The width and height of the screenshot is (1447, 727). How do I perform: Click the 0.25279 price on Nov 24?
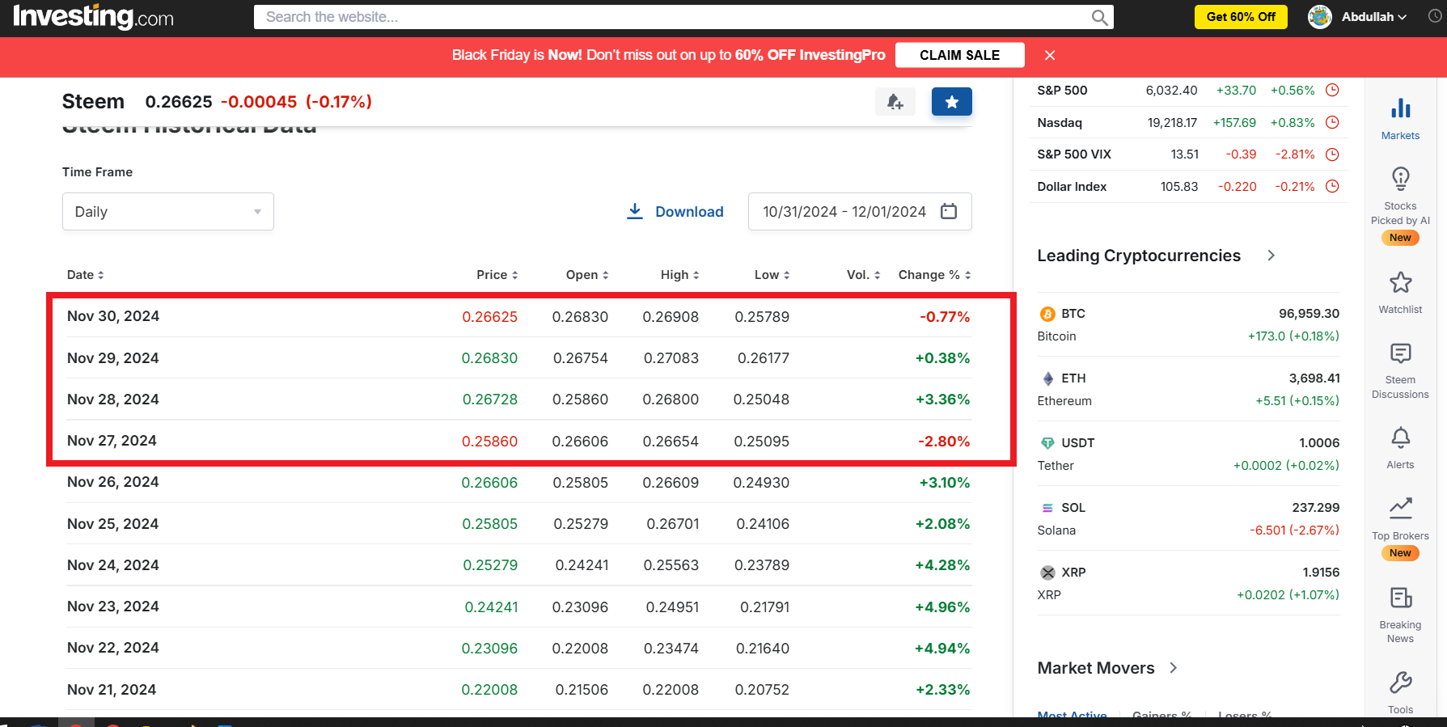[x=490, y=565]
